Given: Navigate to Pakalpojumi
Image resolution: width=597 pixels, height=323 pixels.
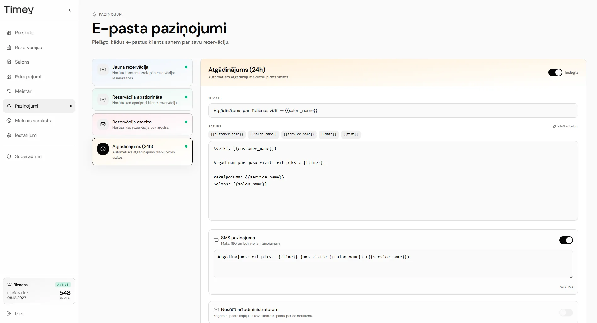Looking at the screenshot, I should click(39, 77).
